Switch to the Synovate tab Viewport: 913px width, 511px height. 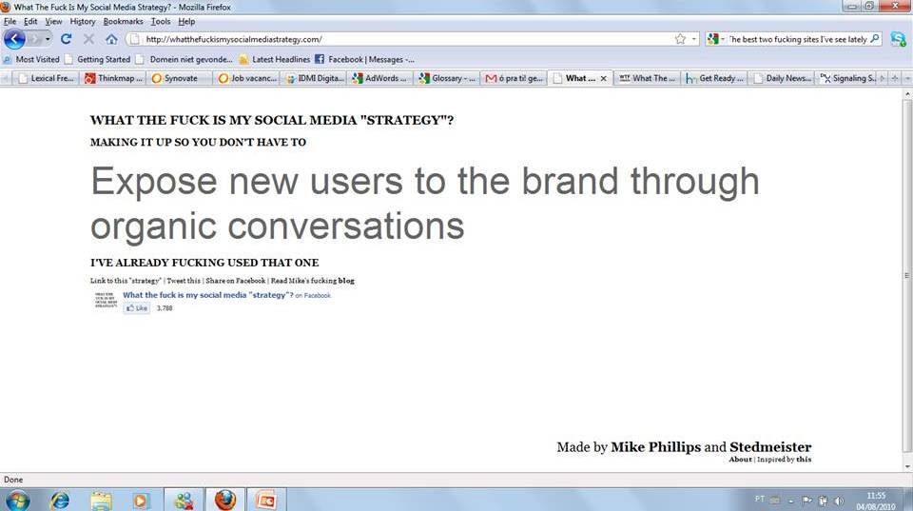[181, 78]
